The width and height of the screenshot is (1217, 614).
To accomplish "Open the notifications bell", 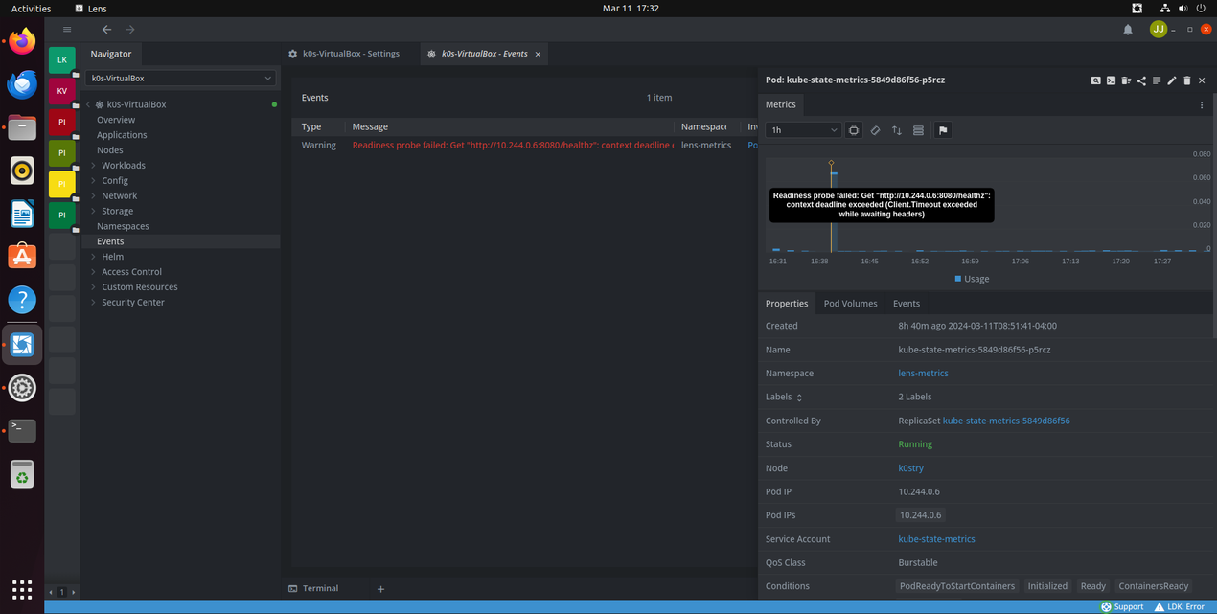I will (1128, 30).
